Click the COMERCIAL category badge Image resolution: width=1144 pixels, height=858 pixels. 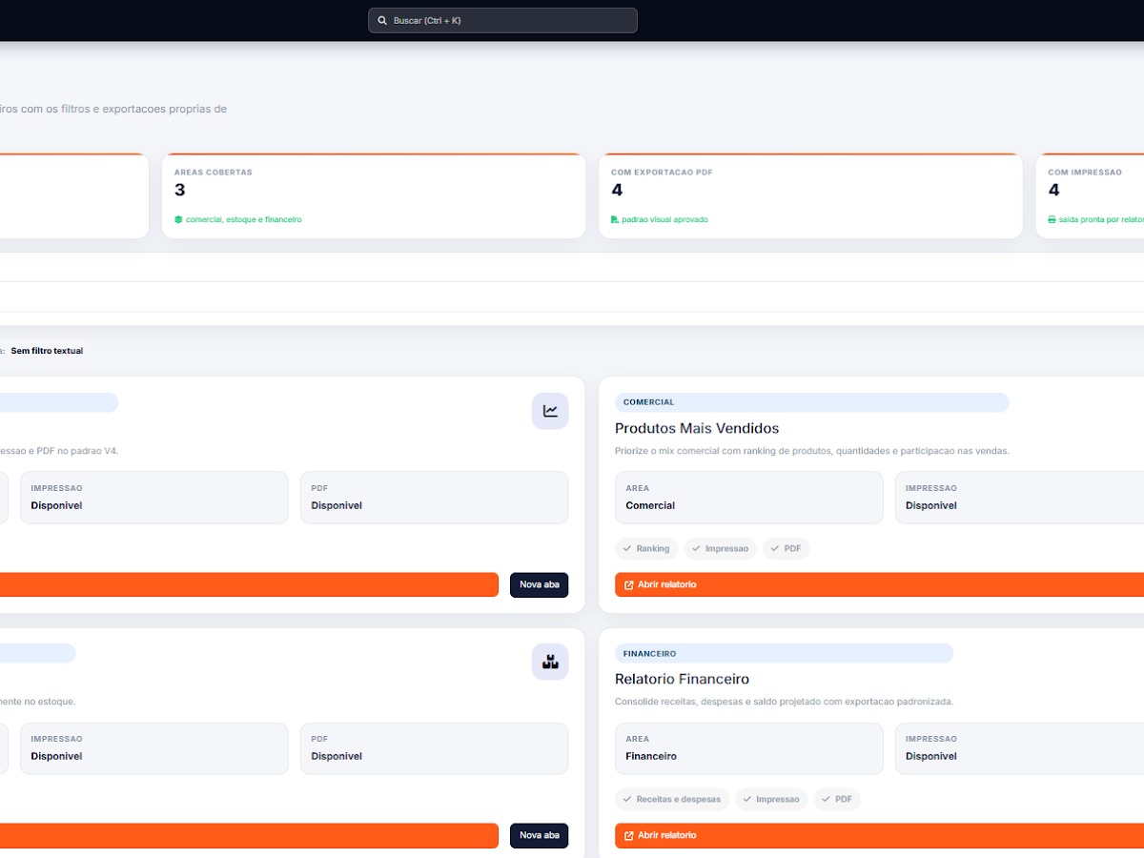coord(811,402)
